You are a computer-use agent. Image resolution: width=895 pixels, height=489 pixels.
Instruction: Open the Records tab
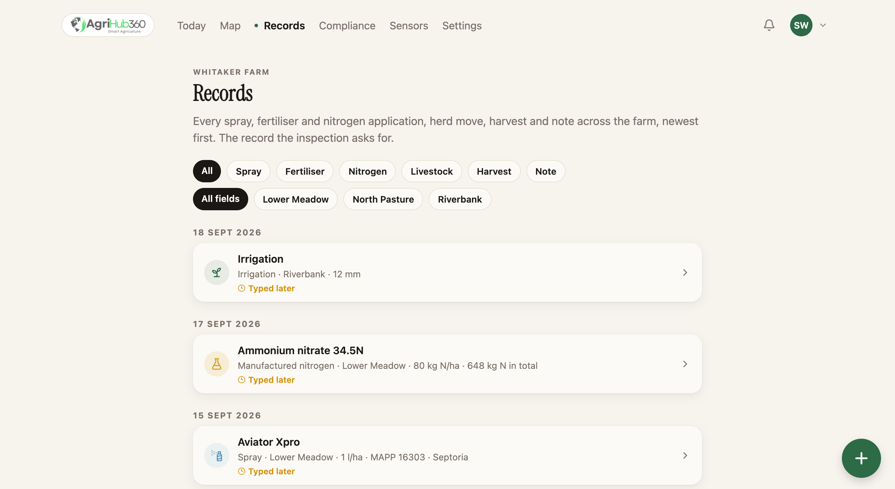284,25
